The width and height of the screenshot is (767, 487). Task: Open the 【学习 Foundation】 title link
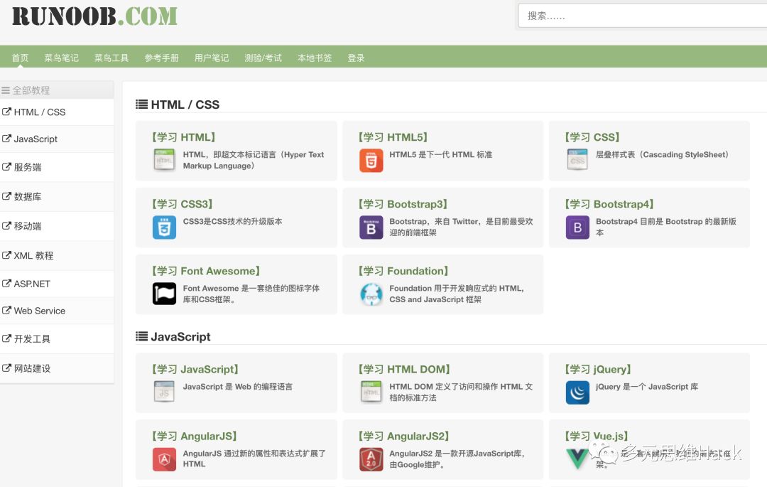click(403, 271)
